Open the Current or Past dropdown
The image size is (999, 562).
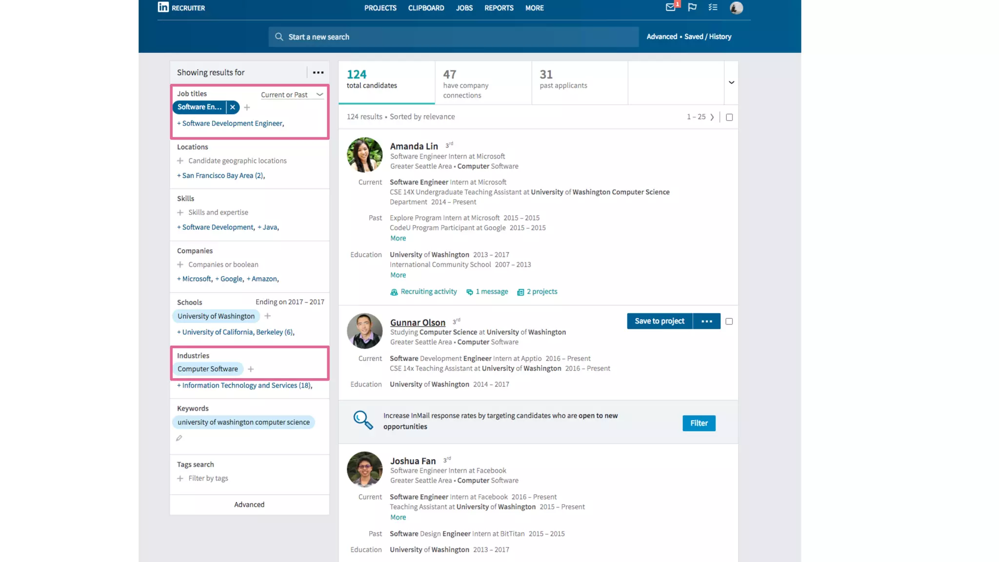coord(292,95)
